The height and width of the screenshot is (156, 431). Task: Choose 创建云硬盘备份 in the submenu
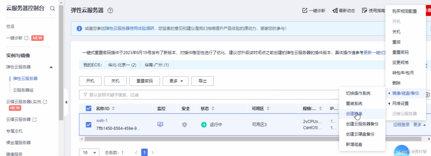pyautogui.click(x=360, y=134)
